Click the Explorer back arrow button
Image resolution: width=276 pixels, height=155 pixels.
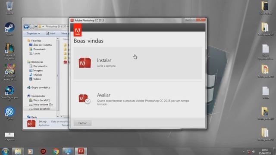click(26, 27)
